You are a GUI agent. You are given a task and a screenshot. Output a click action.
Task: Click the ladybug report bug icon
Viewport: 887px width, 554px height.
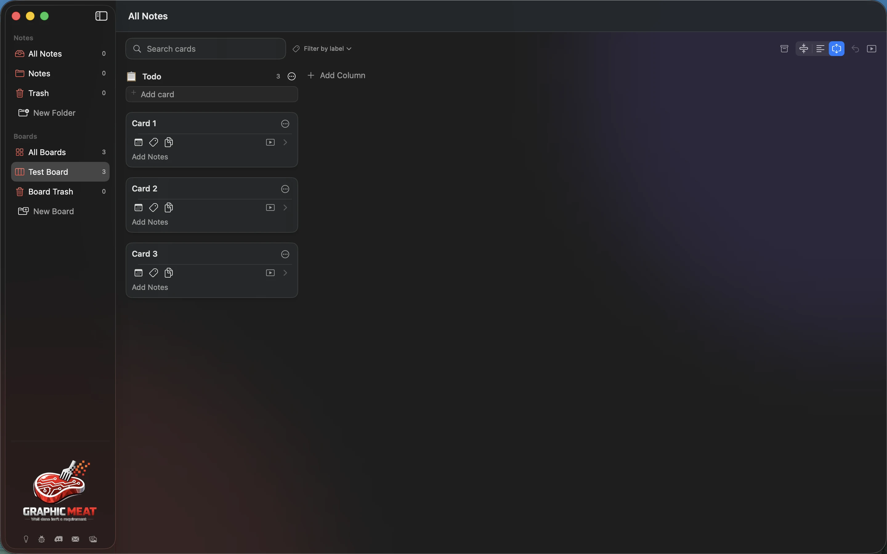coord(41,539)
